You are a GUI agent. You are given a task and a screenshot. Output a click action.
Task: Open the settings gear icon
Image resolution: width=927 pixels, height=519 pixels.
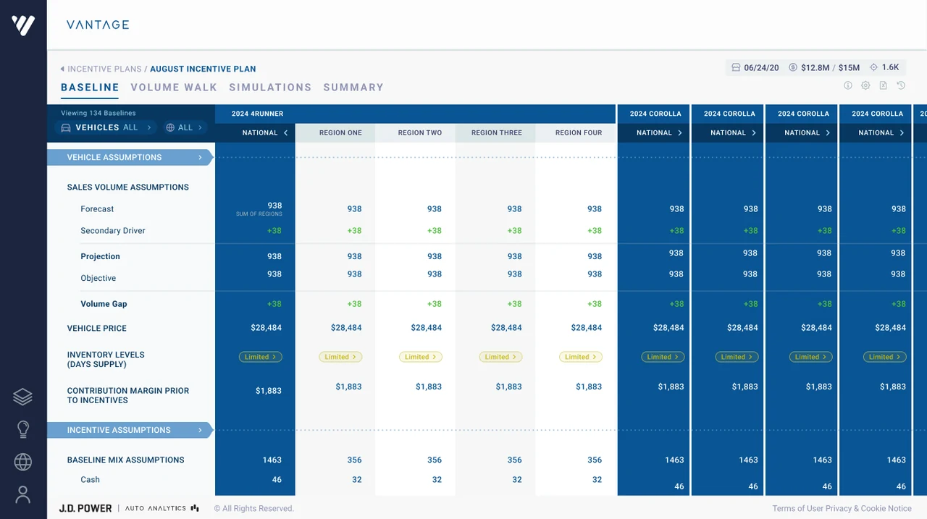[865, 85]
